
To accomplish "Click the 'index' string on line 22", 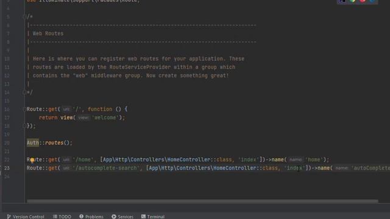I will (x=249, y=159).
